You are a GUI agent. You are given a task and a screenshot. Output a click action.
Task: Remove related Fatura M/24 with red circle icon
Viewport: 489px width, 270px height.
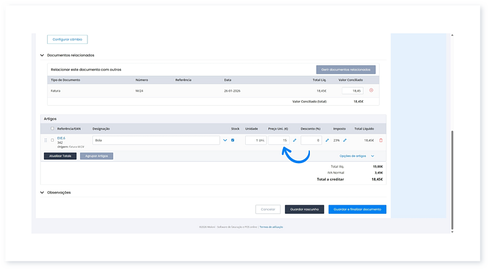[371, 90]
